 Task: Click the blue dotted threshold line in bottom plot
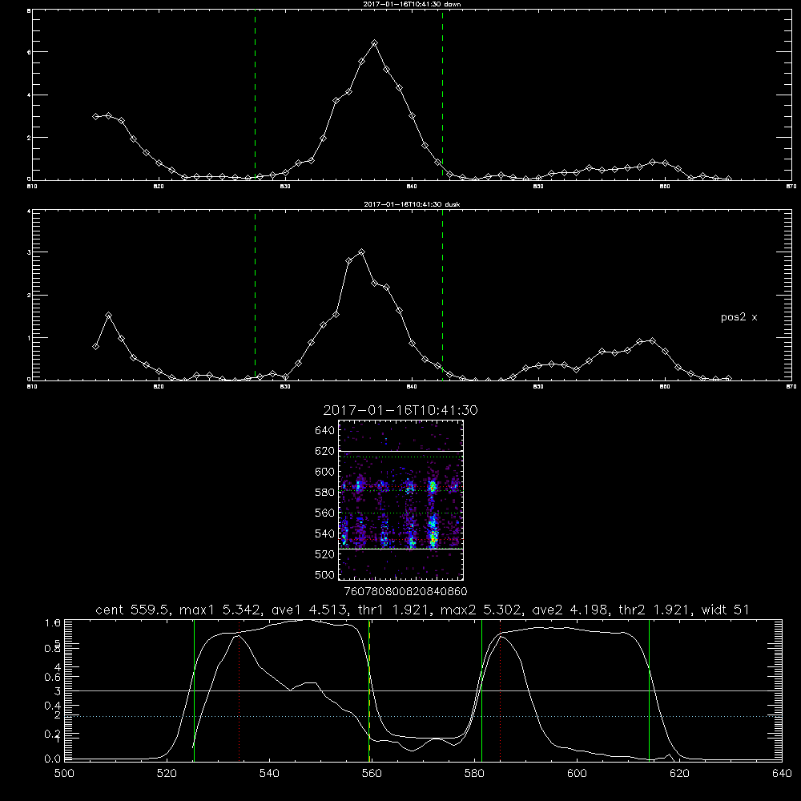tap(424, 716)
